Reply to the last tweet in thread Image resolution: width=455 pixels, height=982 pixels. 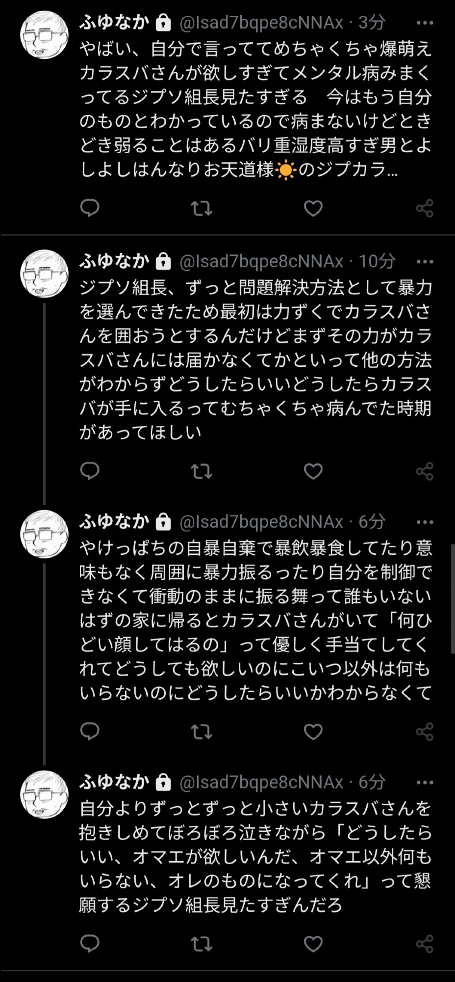tap(90, 943)
